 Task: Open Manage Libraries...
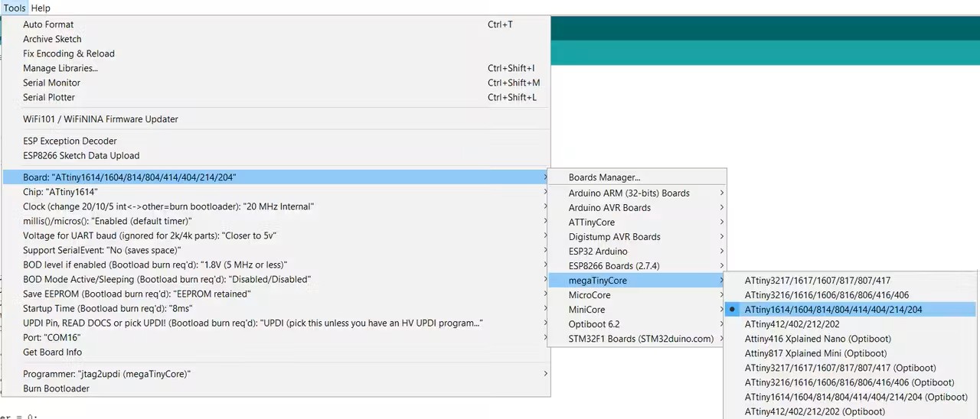(276, 68)
